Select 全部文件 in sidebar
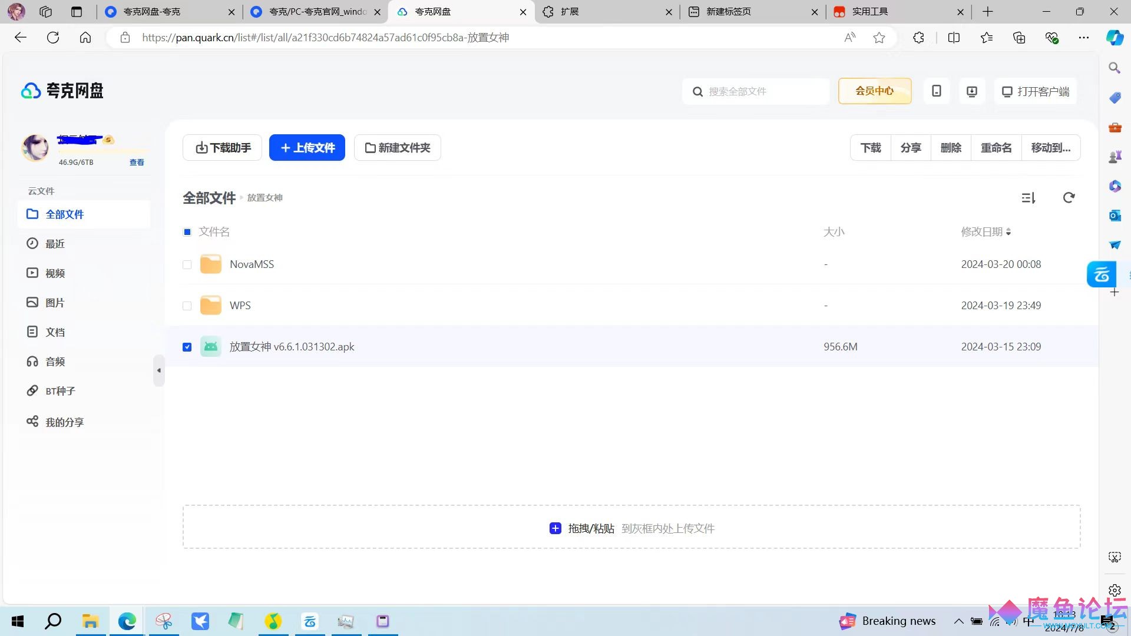Viewport: 1131px width, 636px height. coord(84,214)
